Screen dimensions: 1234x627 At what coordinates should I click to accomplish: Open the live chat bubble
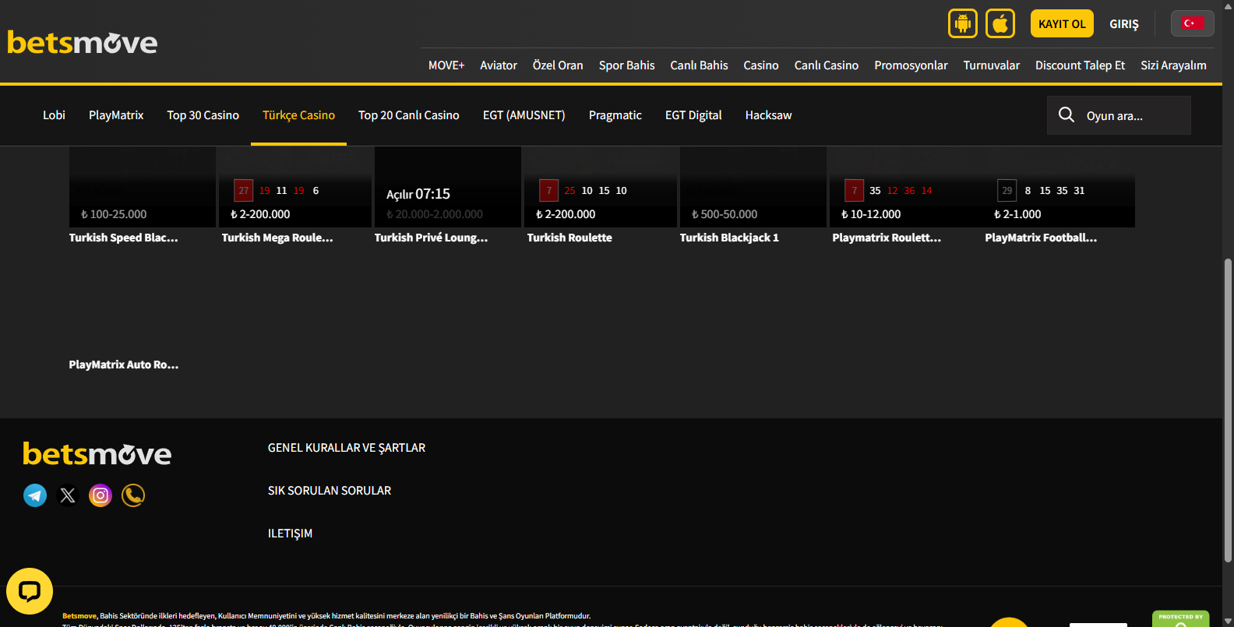point(30,591)
